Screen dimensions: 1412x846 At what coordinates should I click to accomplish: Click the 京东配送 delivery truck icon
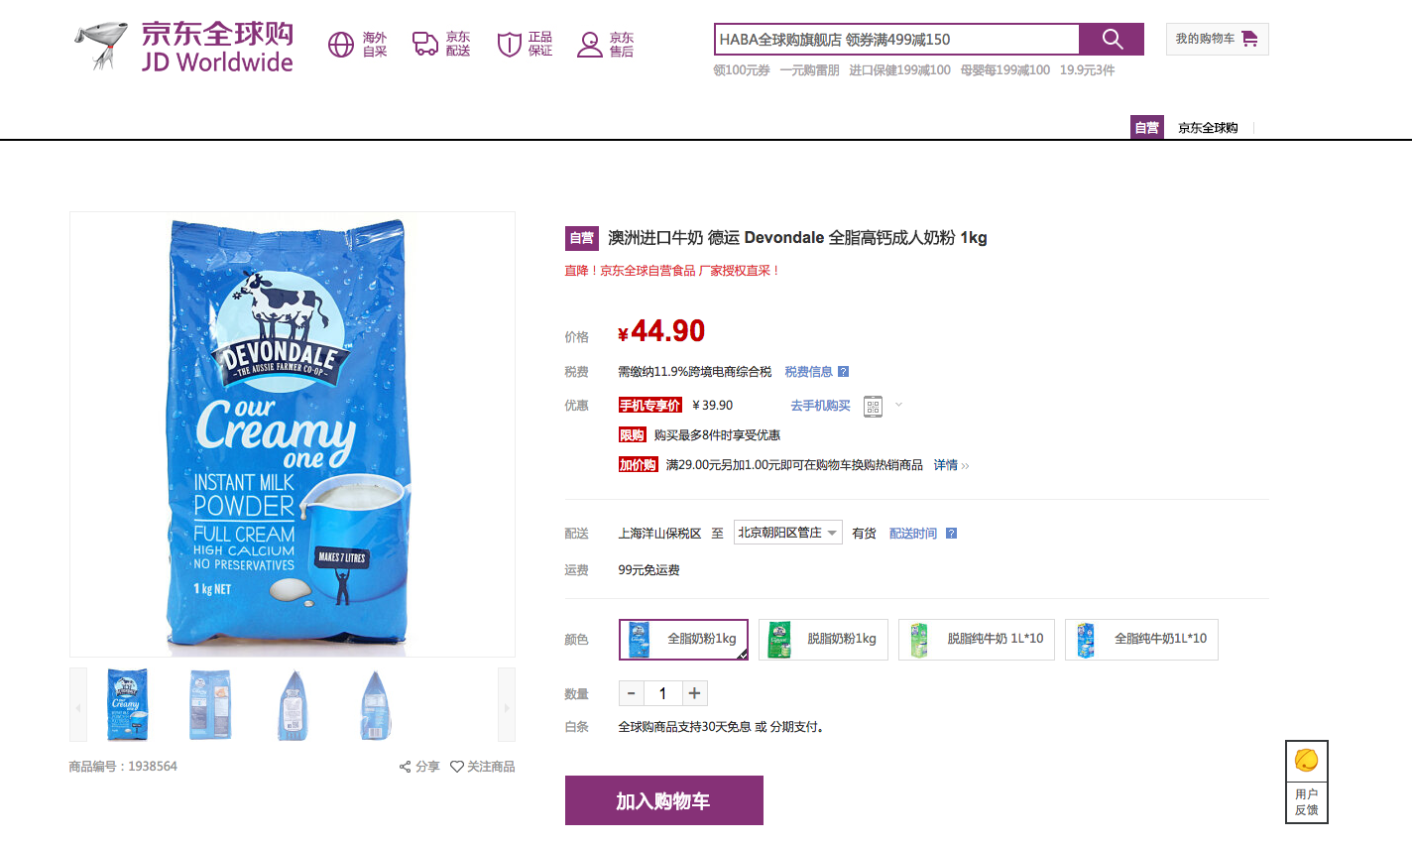pyautogui.click(x=425, y=44)
